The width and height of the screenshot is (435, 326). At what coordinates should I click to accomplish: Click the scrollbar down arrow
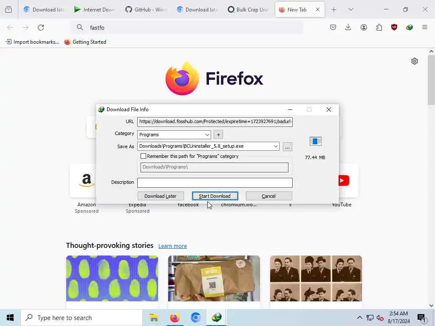click(x=431, y=306)
